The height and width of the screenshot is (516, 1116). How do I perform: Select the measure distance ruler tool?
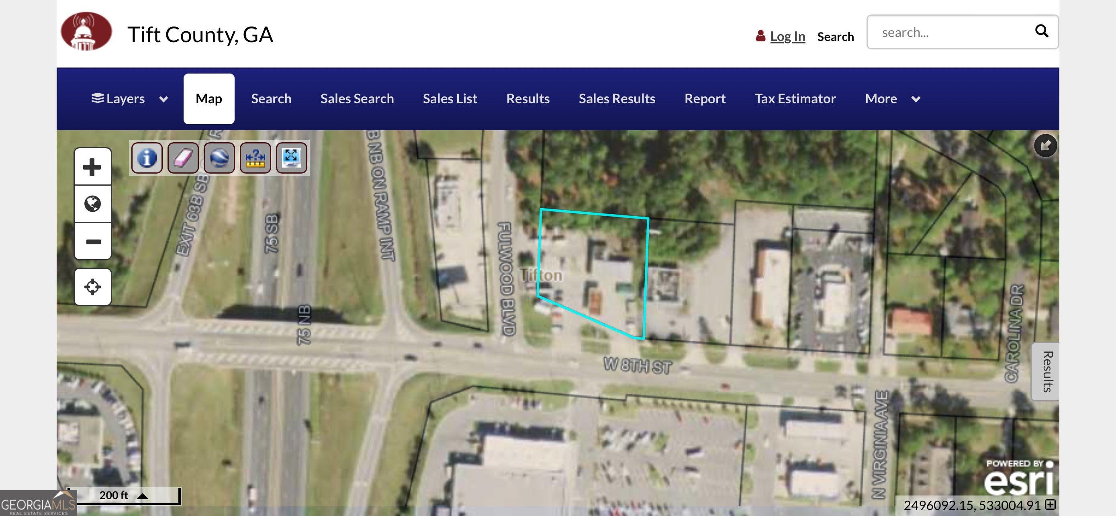(255, 158)
